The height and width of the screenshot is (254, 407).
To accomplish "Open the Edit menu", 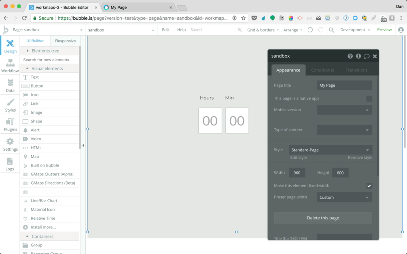I will [165, 30].
